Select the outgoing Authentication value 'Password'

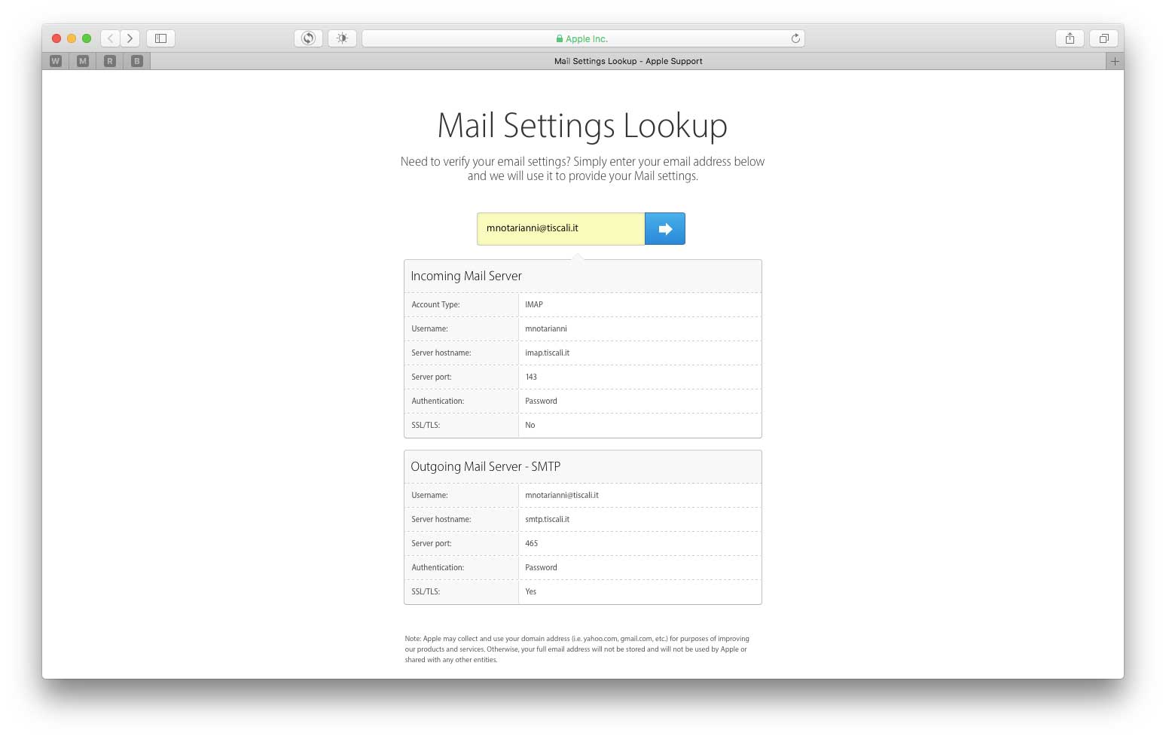[541, 567]
